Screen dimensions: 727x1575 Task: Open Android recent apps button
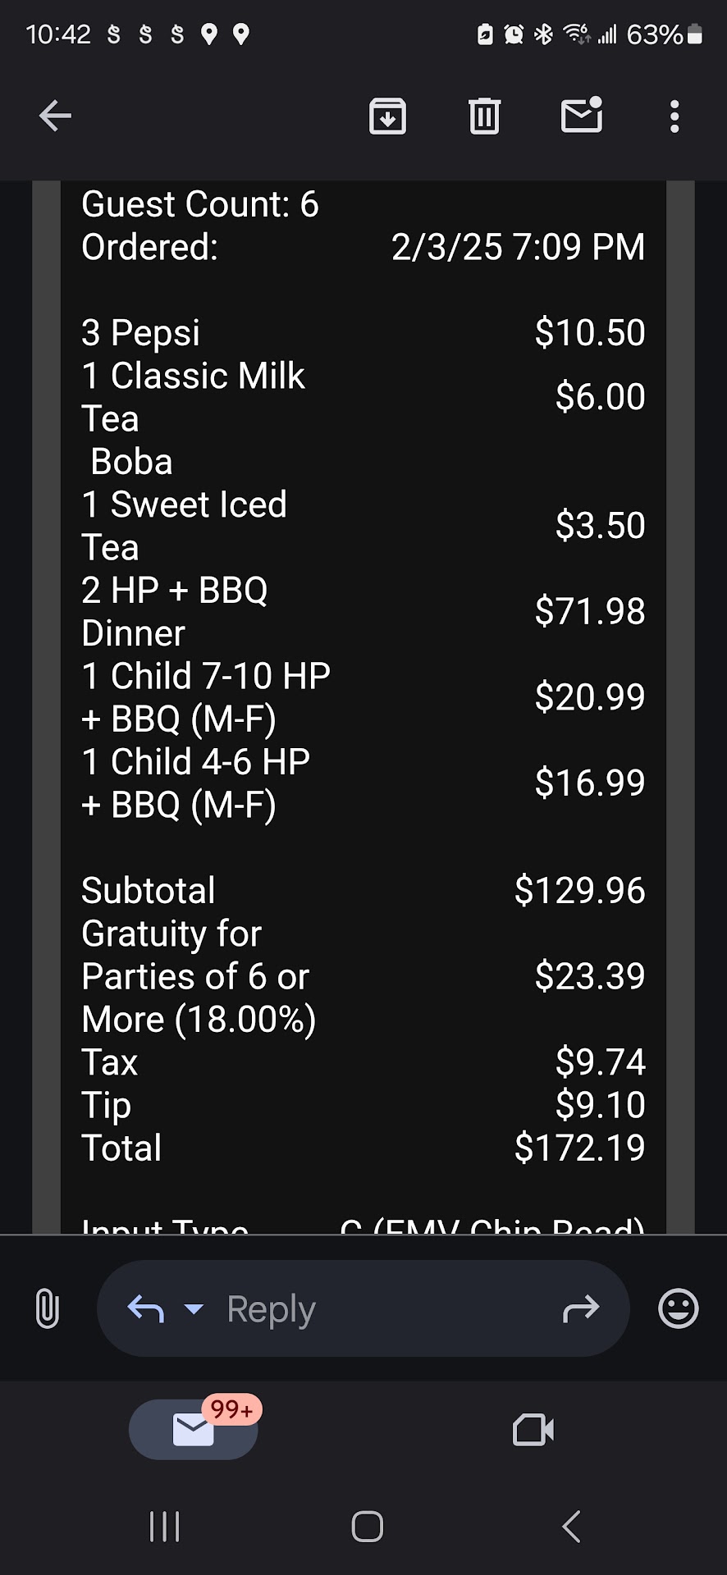165,1527
